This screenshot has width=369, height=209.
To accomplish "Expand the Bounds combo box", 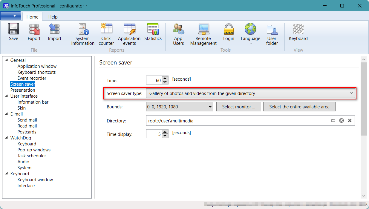I will coord(210,107).
